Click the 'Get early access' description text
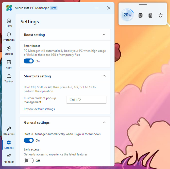The height and width of the screenshot is (169, 170). coord(56,154)
